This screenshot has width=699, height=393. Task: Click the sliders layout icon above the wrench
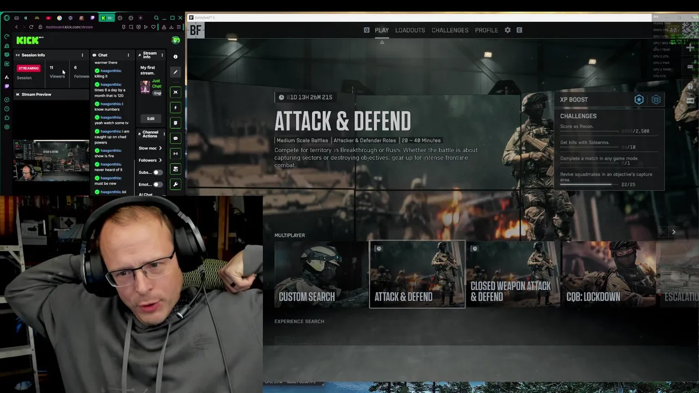[x=175, y=169]
